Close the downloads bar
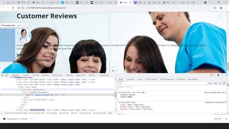This screenshot has width=229, height=129. 226,119
